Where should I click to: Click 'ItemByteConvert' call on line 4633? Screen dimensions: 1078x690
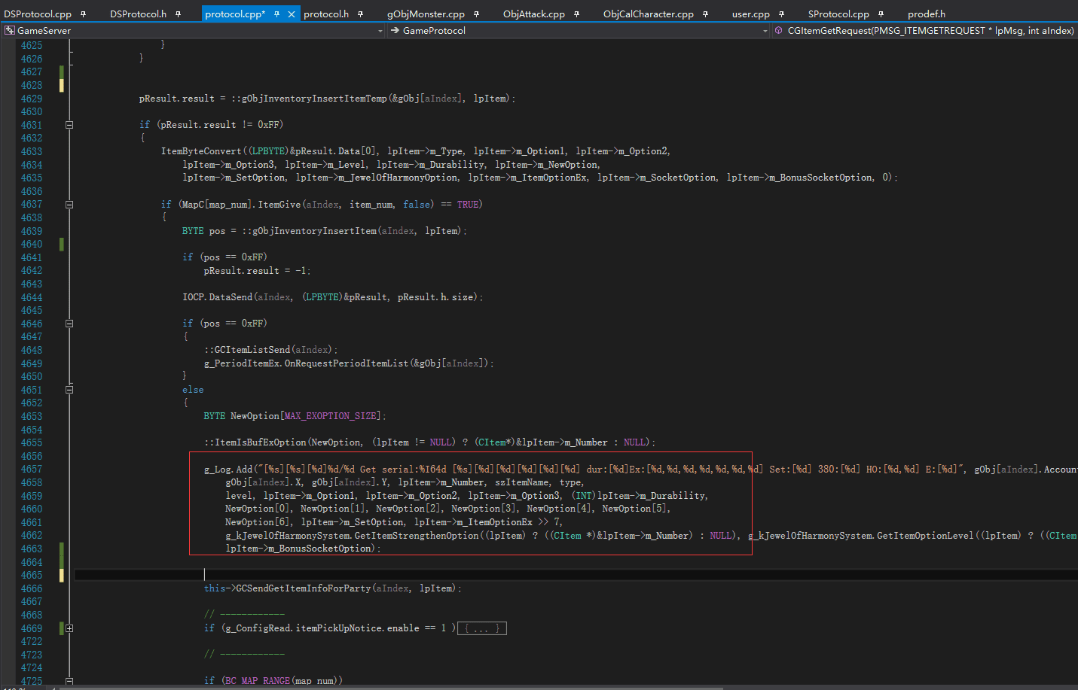click(201, 151)
